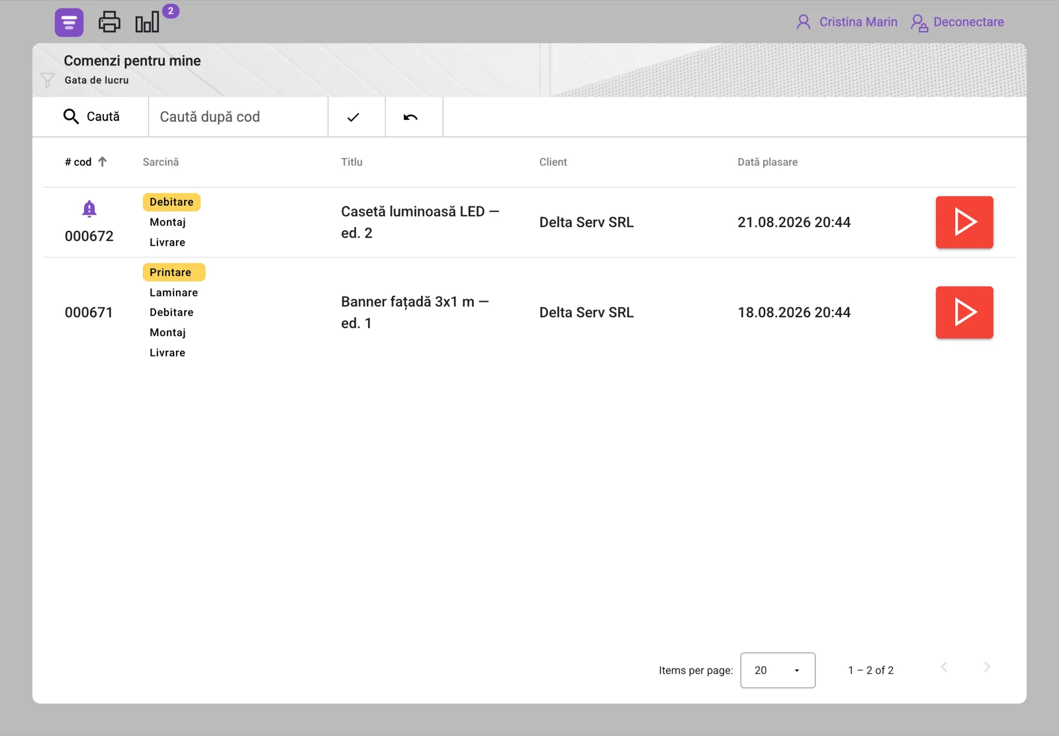Click the Caută search button
The image size is (1059, 736).
coord(91,116)
